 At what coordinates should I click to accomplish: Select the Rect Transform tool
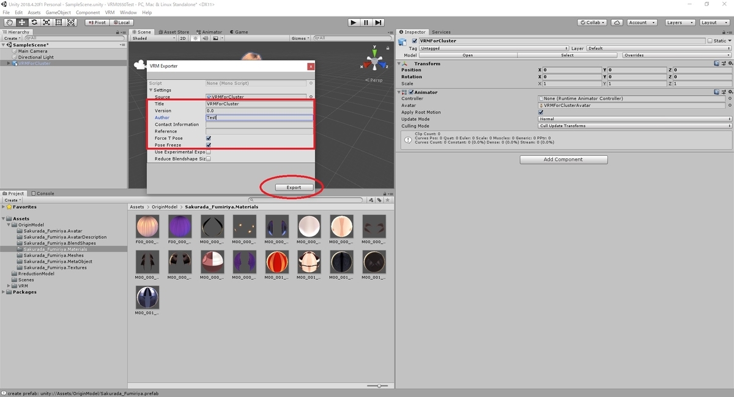59,23
